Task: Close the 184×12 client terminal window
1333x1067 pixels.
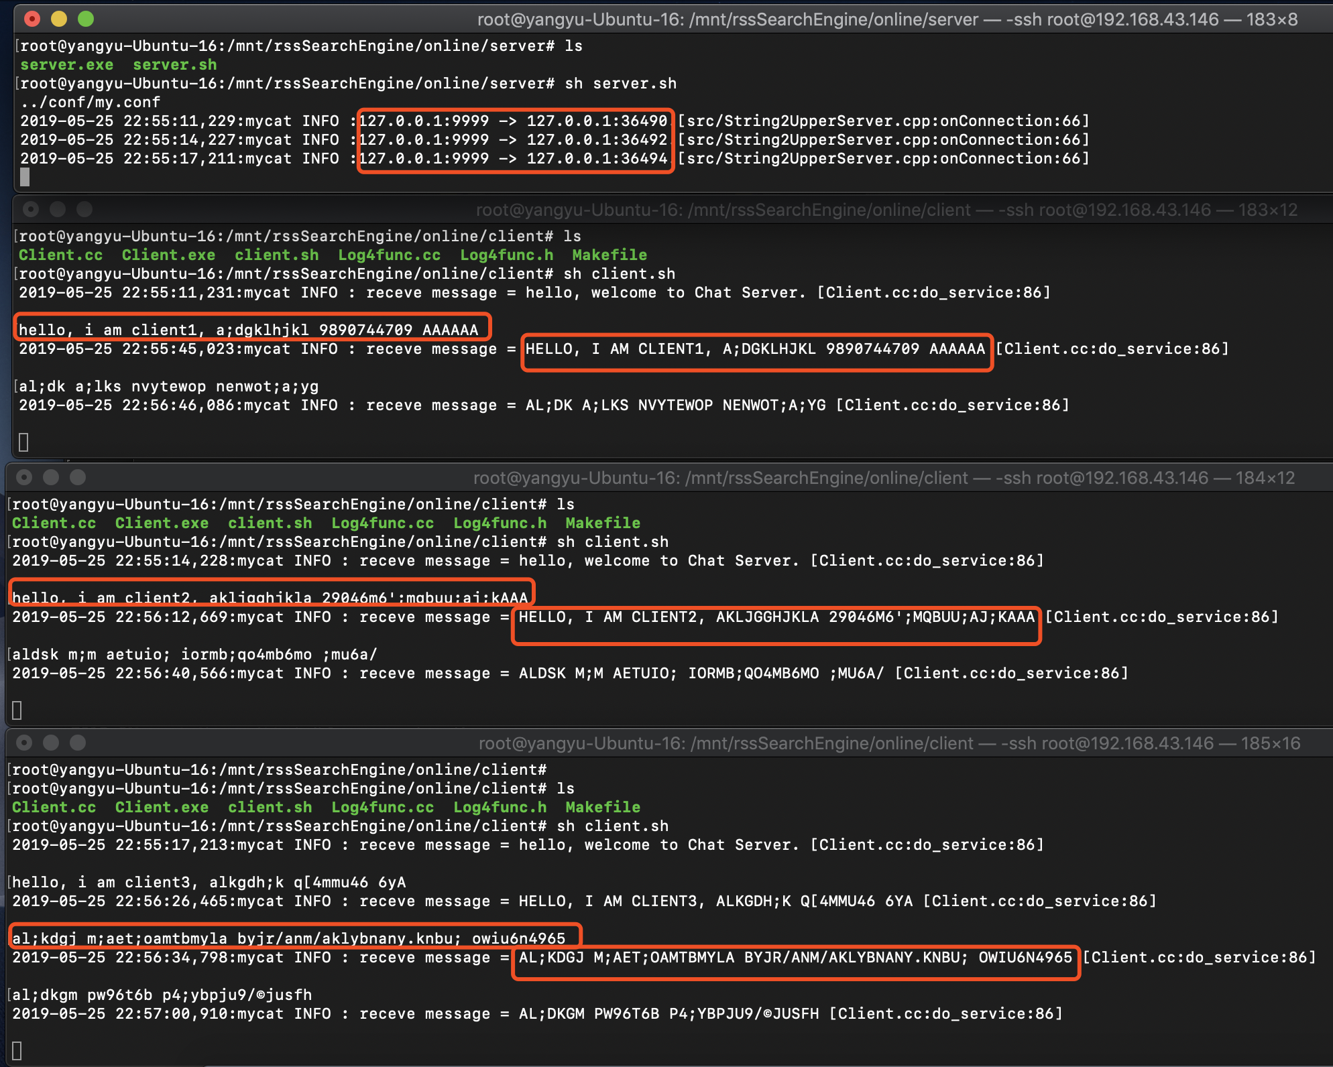Action: pos(24,477)
